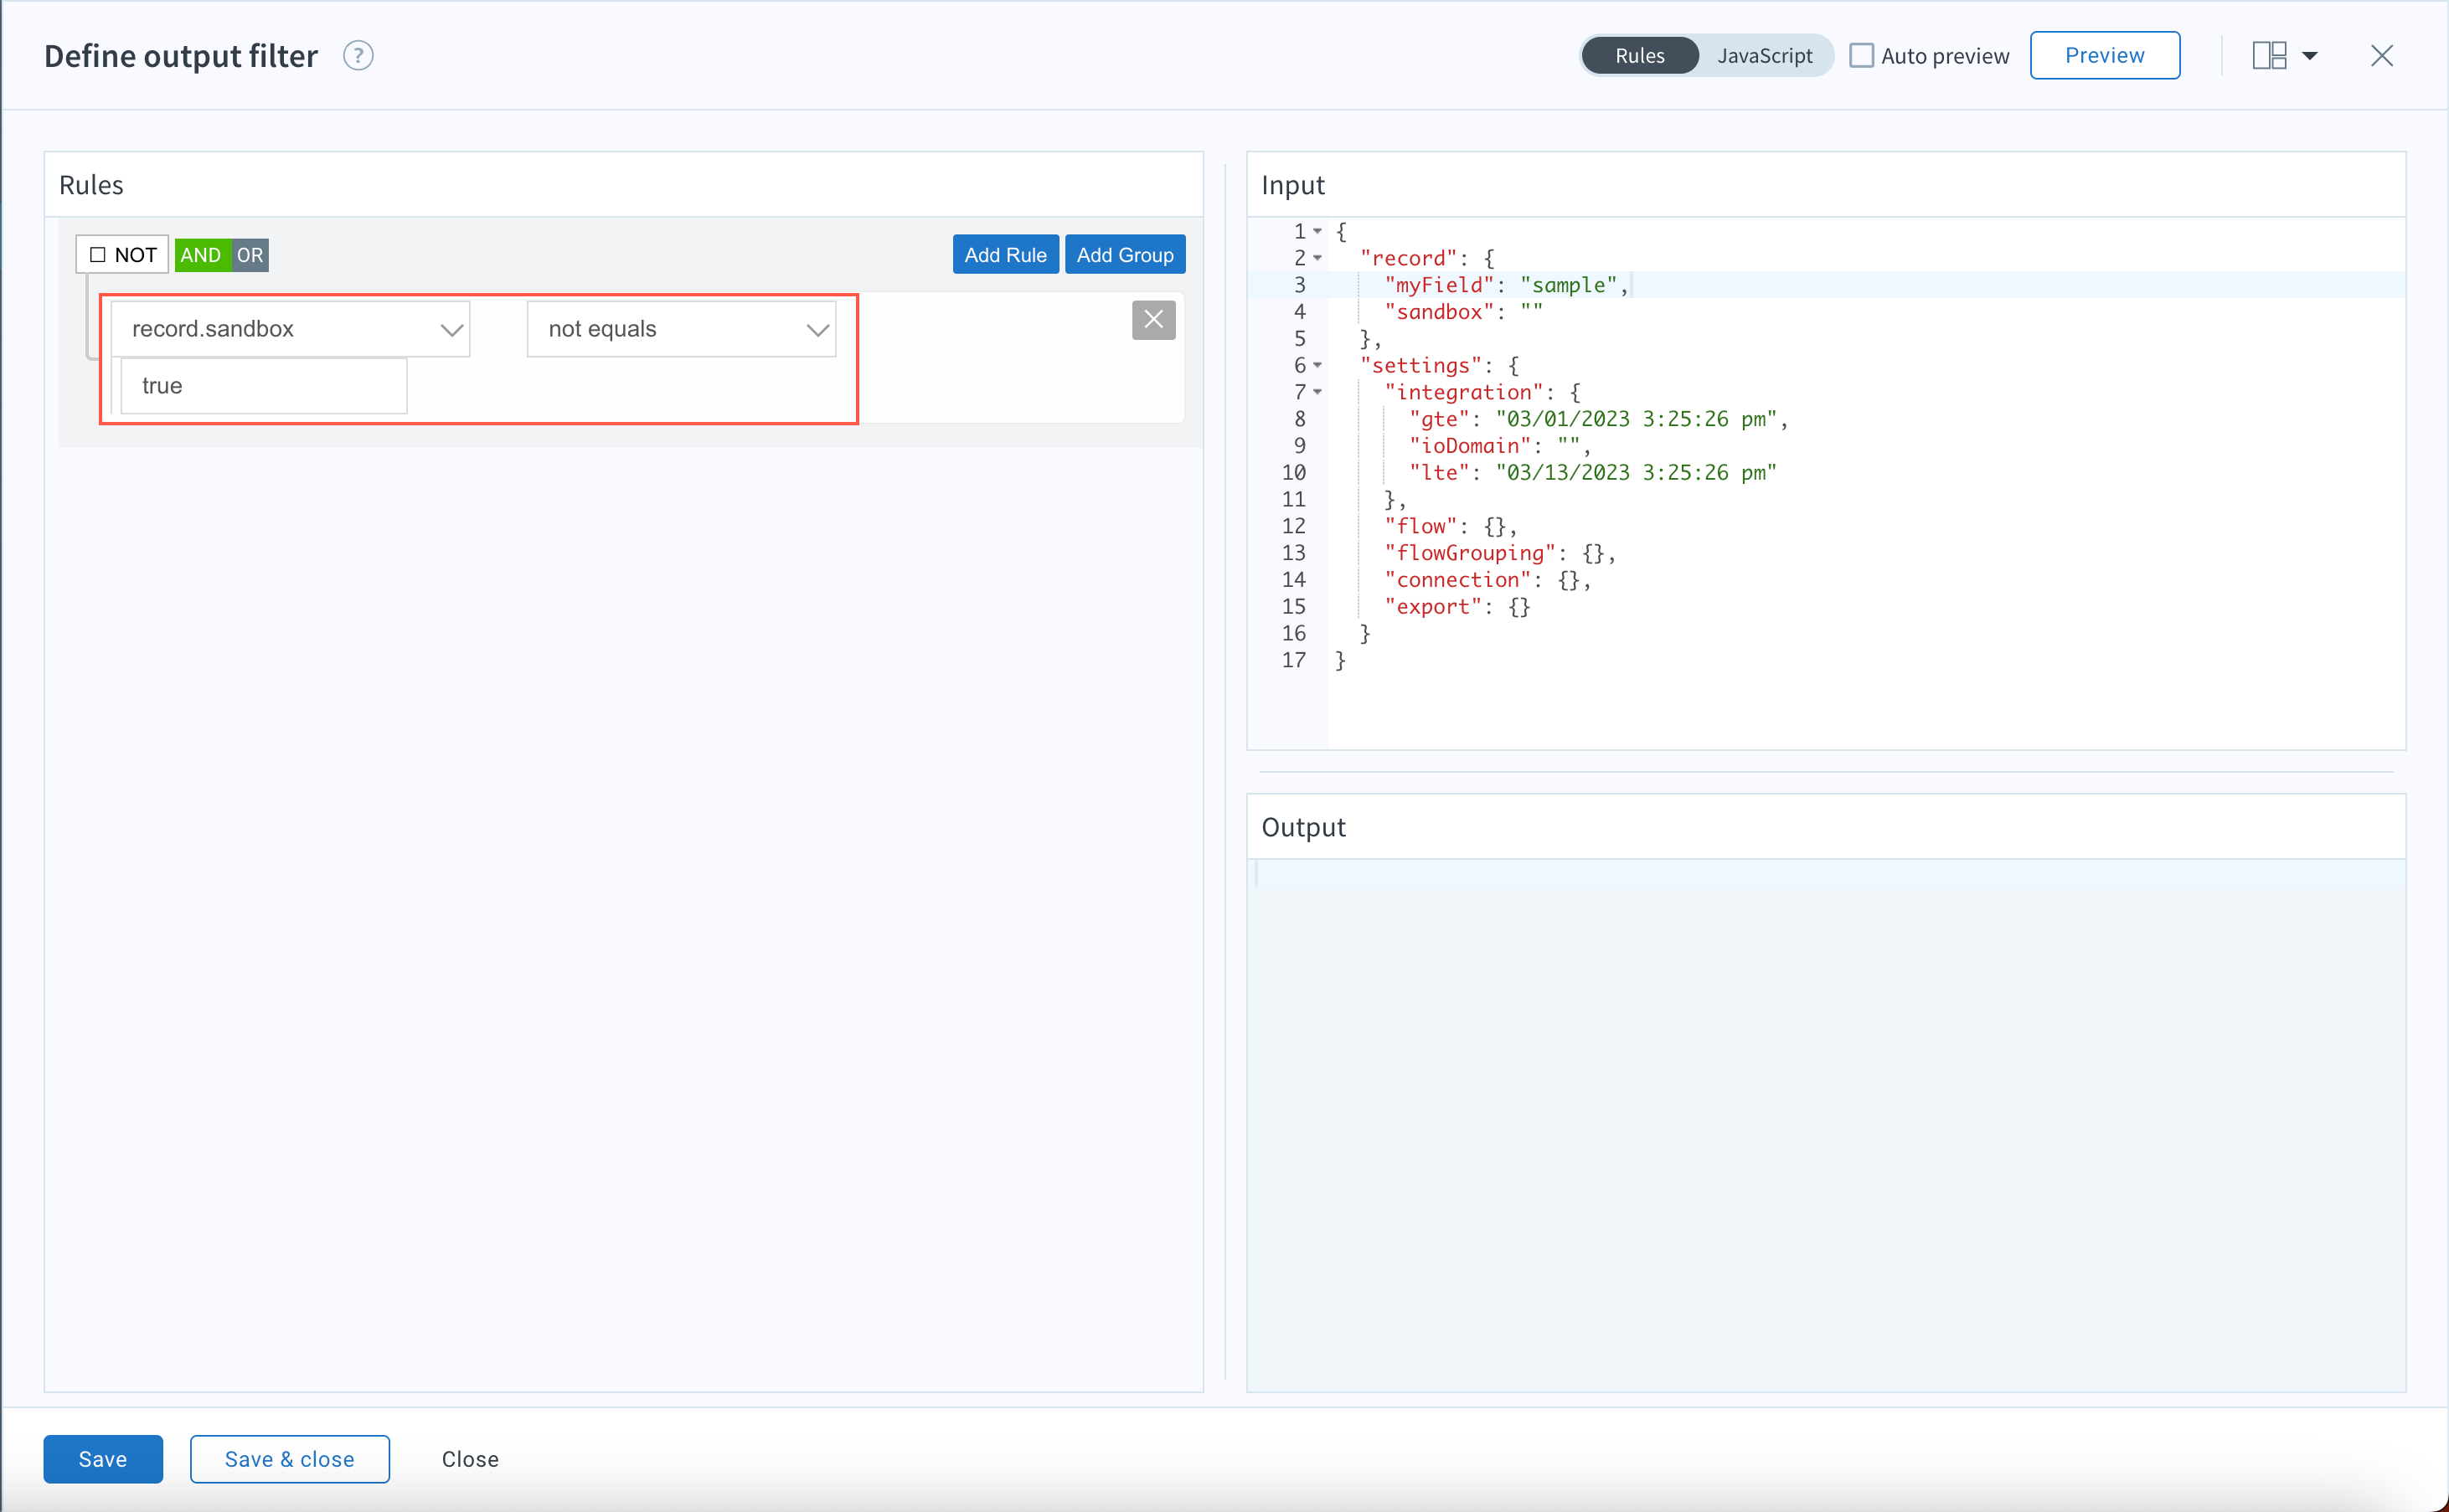Open the help icon next to Define output filter
This screenshot has height=1512, width=2449.
pyautogui.click(x=358, y=55)
